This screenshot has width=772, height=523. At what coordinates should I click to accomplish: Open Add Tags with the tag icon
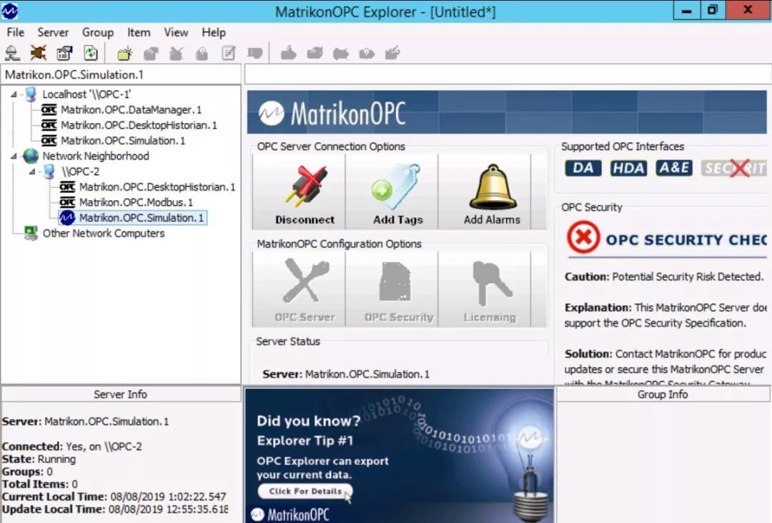pos(396,187)
